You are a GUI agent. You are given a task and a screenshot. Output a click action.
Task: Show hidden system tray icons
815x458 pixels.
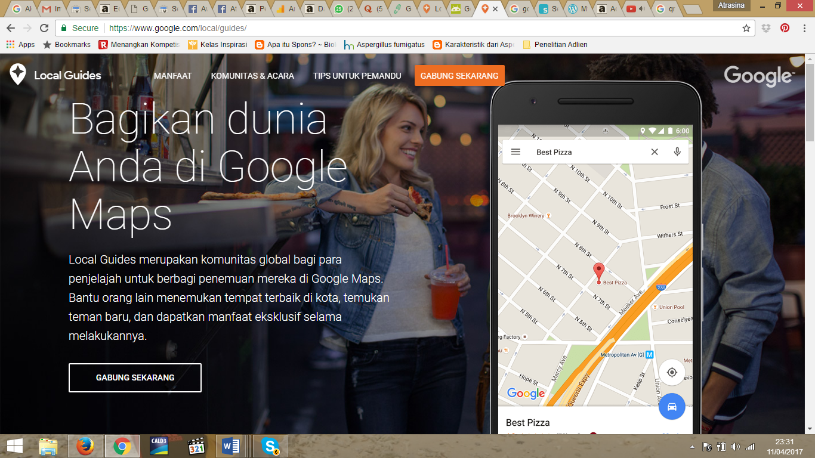692,447
